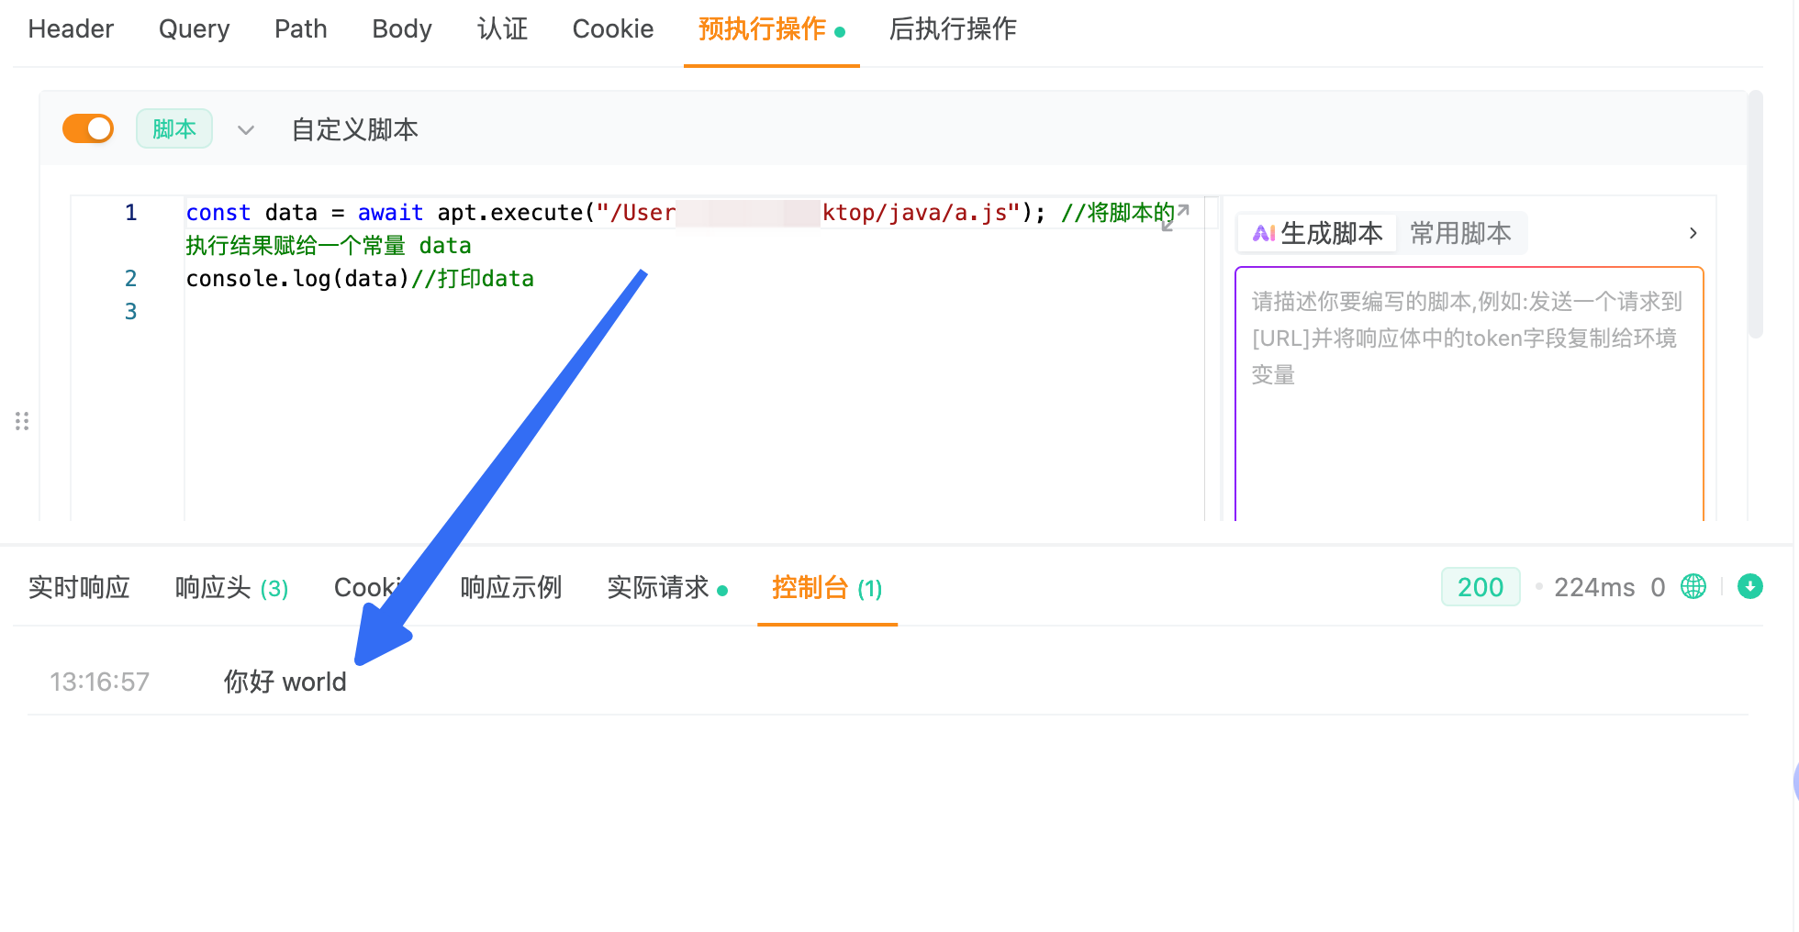Click the 224ms response time
The width and height of the screenshot is (1799, 932).
click(1594, 587)
